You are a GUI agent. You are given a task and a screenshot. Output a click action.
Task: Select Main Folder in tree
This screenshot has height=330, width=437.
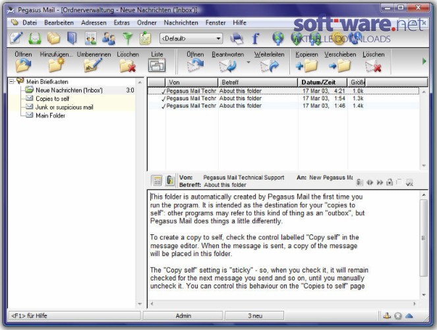click(x=50, y=115)
